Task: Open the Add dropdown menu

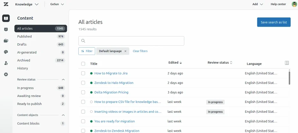Action: click(x=258, y=4)
